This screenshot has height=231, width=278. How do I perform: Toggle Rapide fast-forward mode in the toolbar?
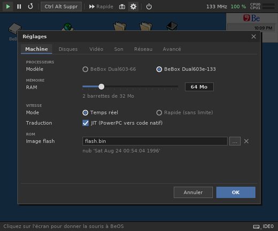coord(101,6)
